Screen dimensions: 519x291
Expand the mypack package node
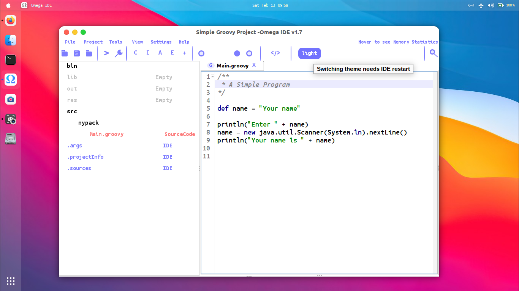[x=89, y=123]
